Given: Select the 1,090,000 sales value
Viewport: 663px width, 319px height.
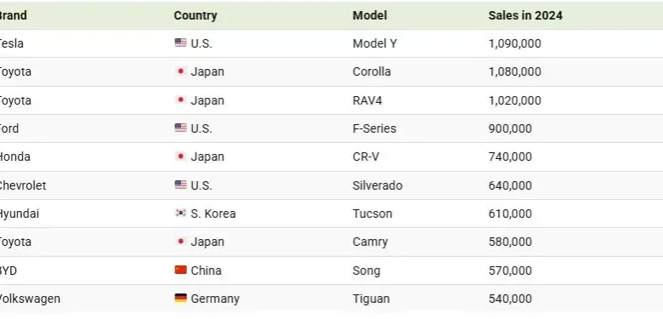Looking at the screenshot, I should coord(514,43).
